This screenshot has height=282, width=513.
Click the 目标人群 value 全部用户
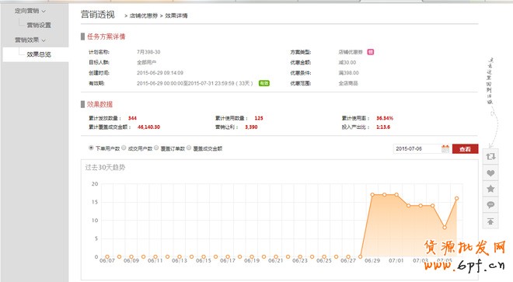click(x=147, y=62)
